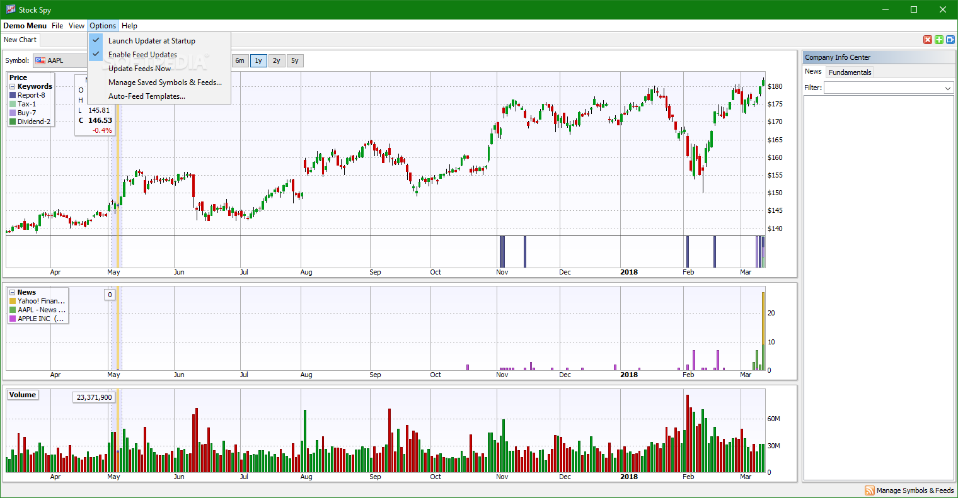Open the File menu
958x498 pixels.
click(x=57, y=26)
